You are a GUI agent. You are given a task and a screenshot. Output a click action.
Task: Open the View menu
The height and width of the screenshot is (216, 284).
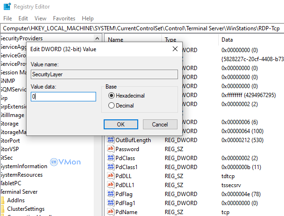click(x=40, y=18)
